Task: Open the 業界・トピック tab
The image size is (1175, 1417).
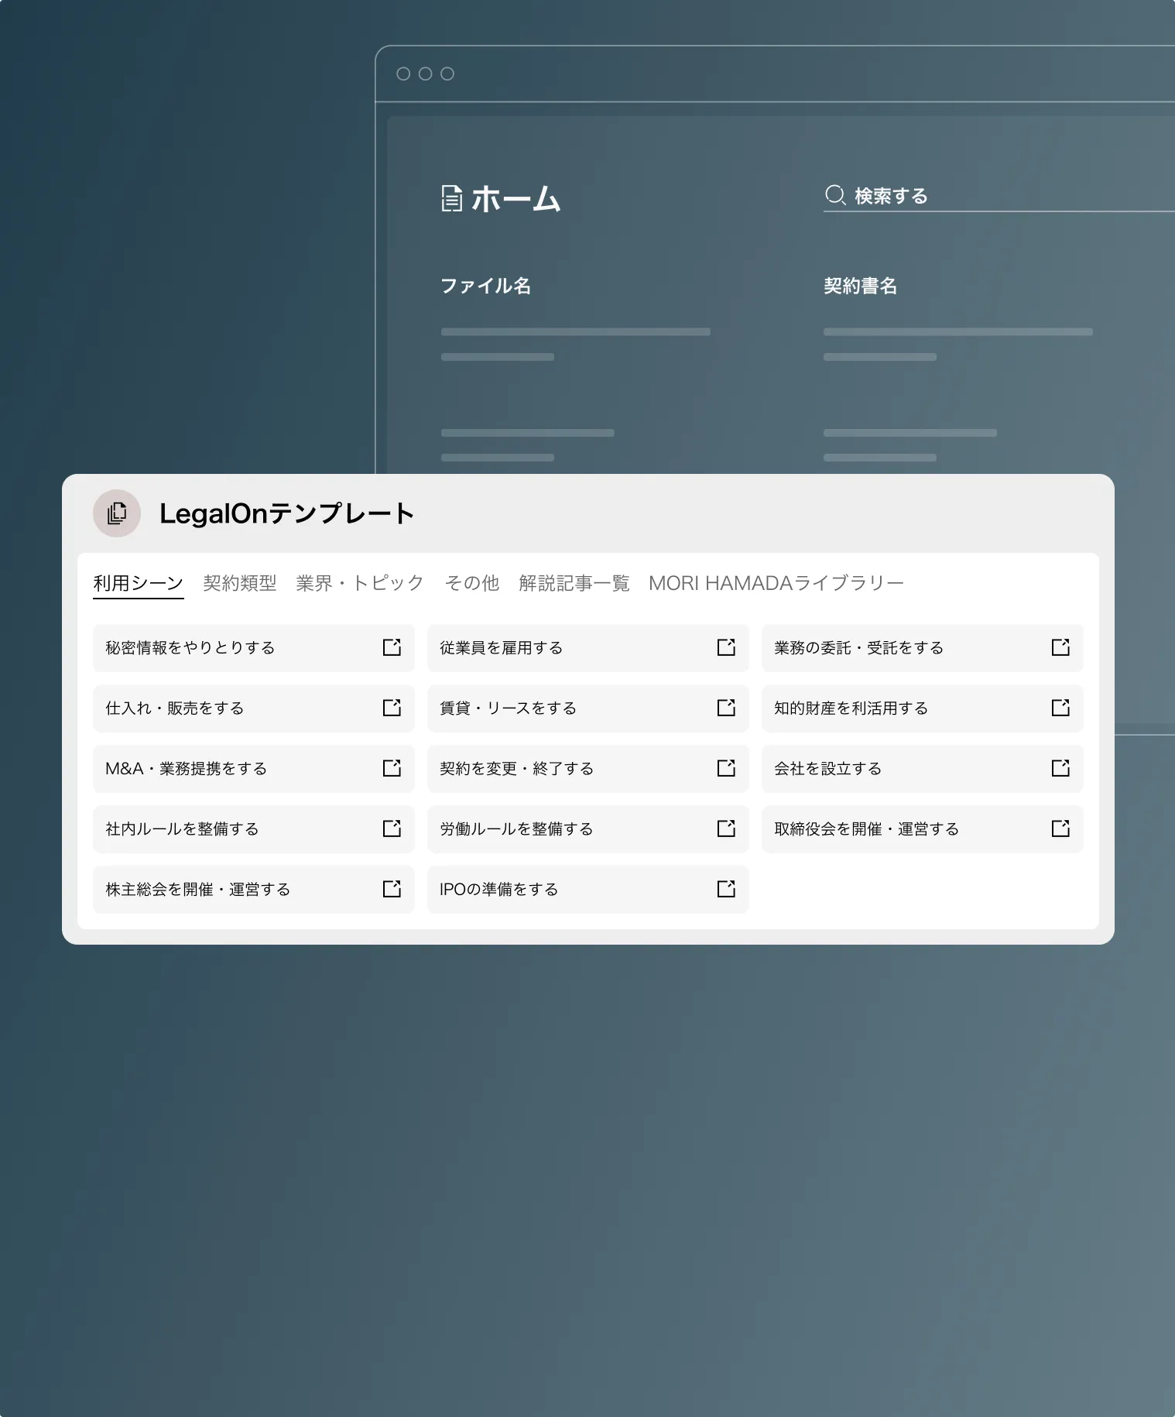Action: pos(360,583)
